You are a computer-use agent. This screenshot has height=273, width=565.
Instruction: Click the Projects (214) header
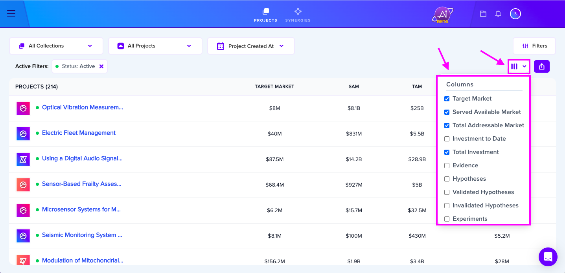coord(37,86)
